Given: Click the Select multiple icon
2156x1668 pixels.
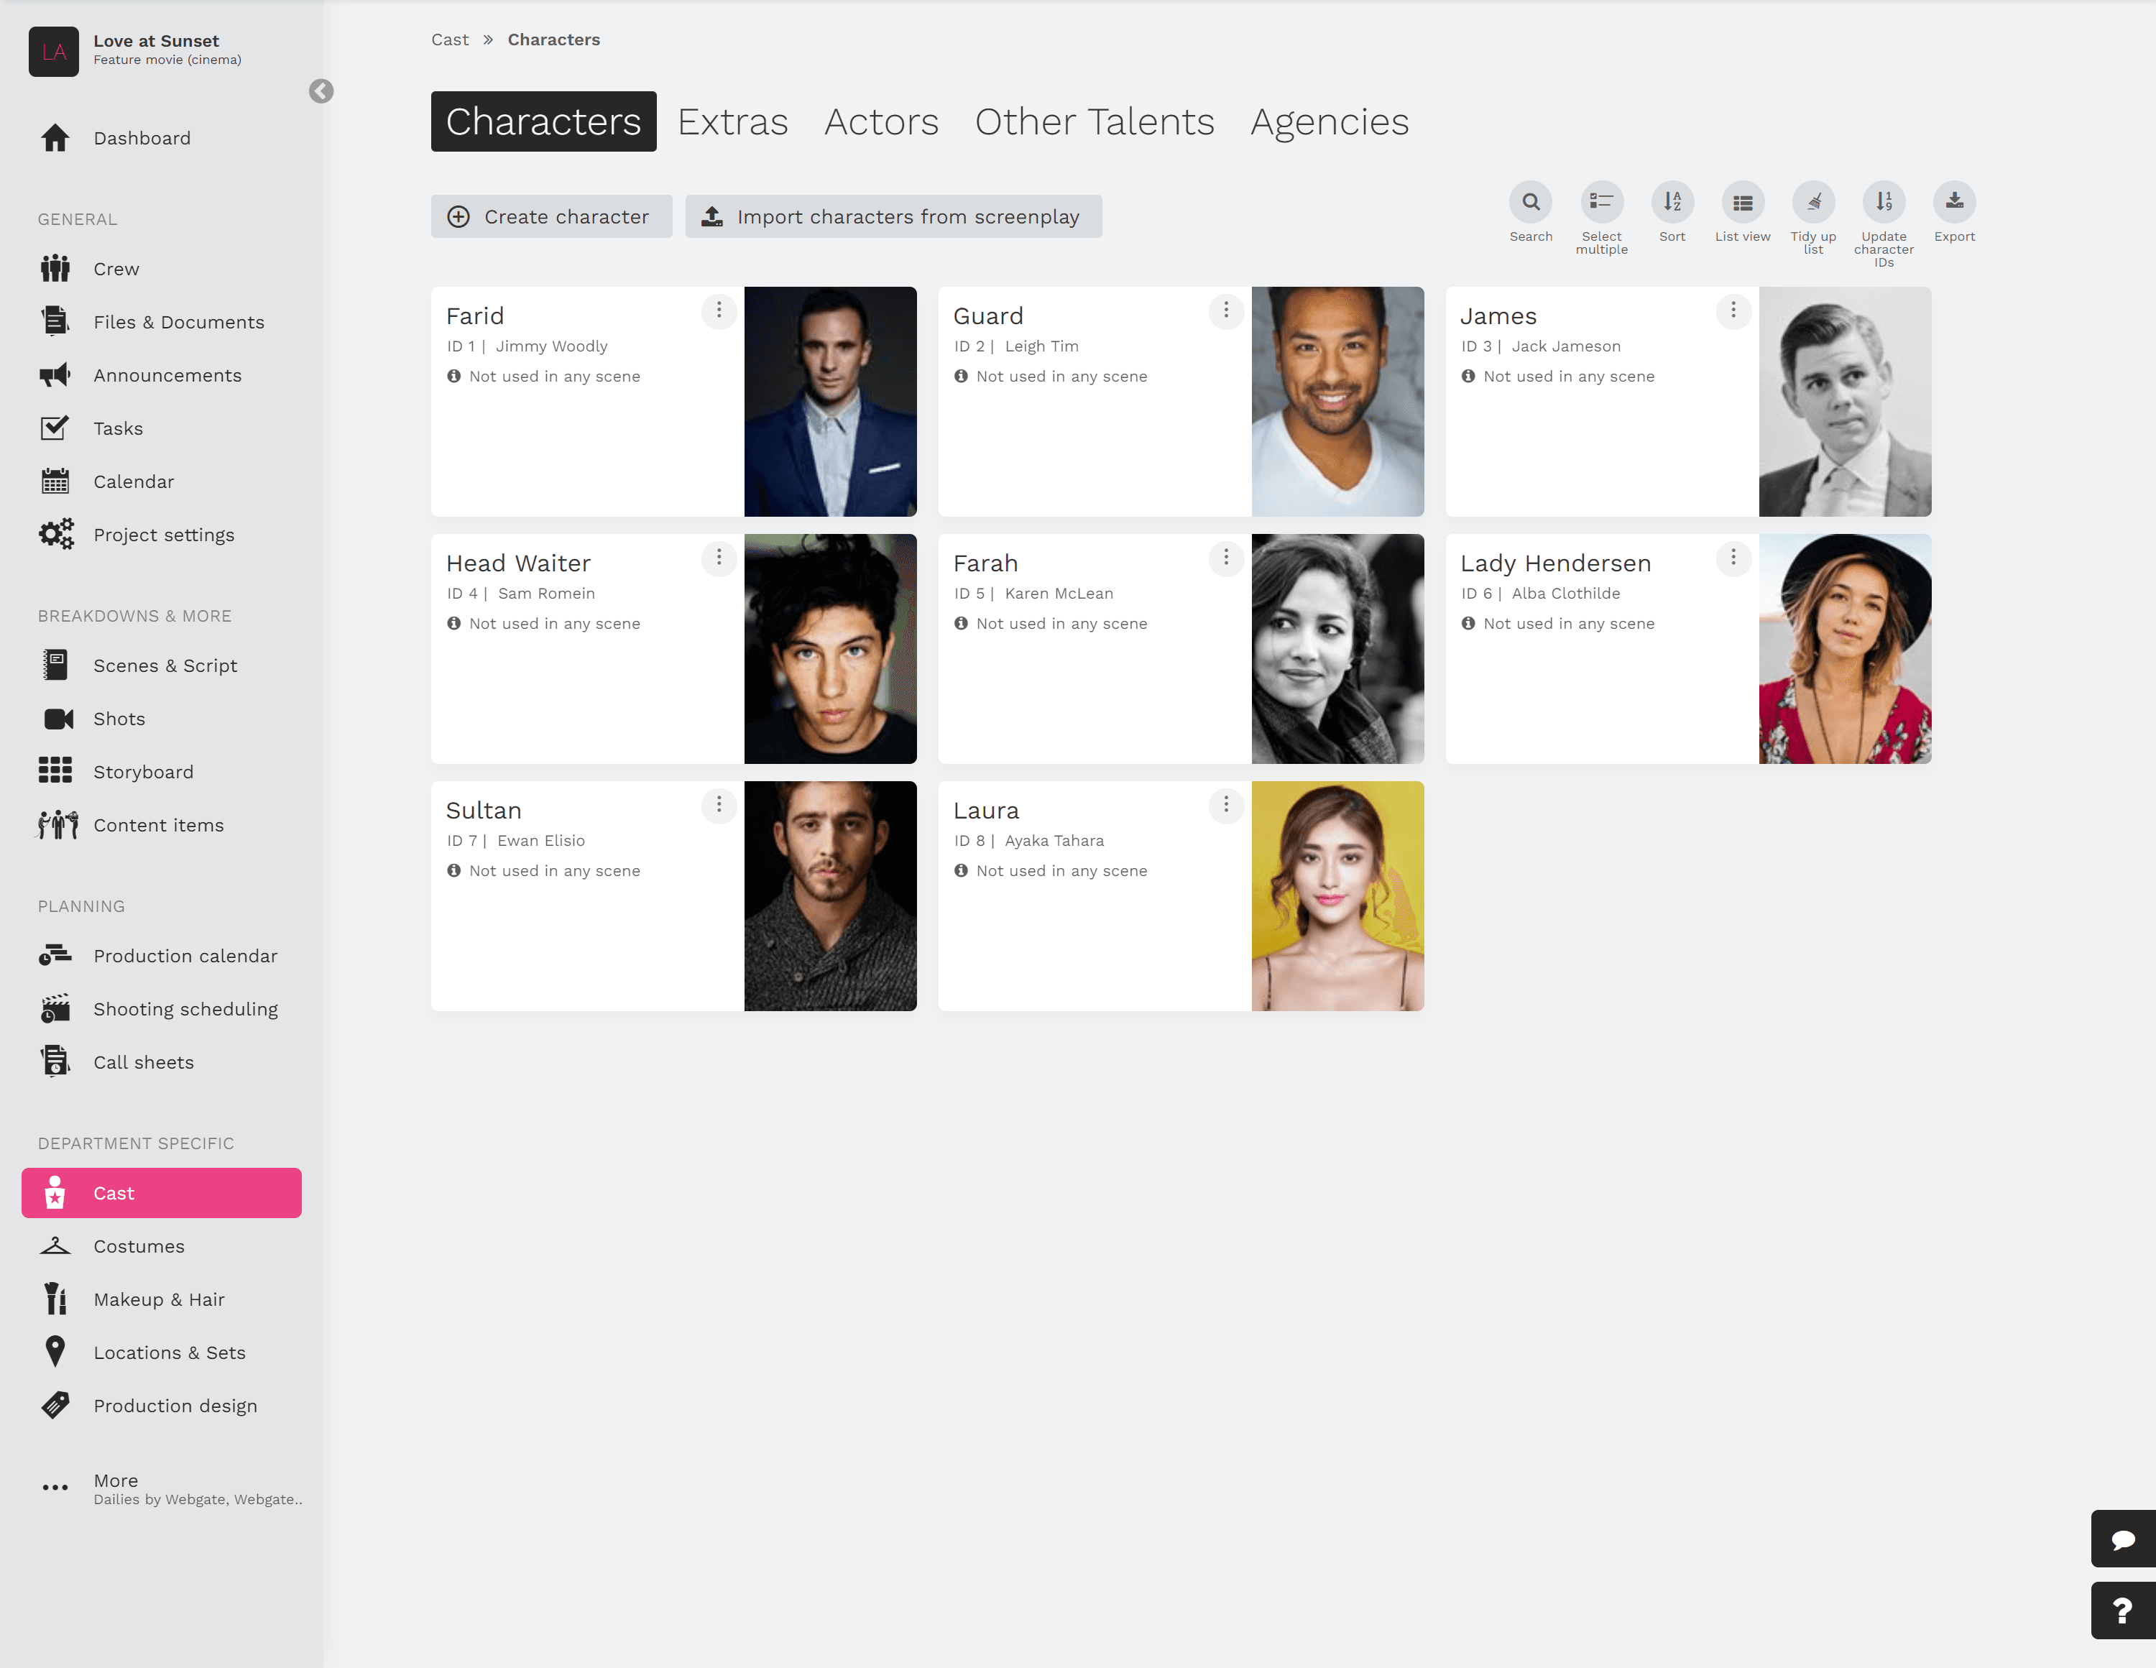Looking at the screenshot, I should (x=1601, y=203).
